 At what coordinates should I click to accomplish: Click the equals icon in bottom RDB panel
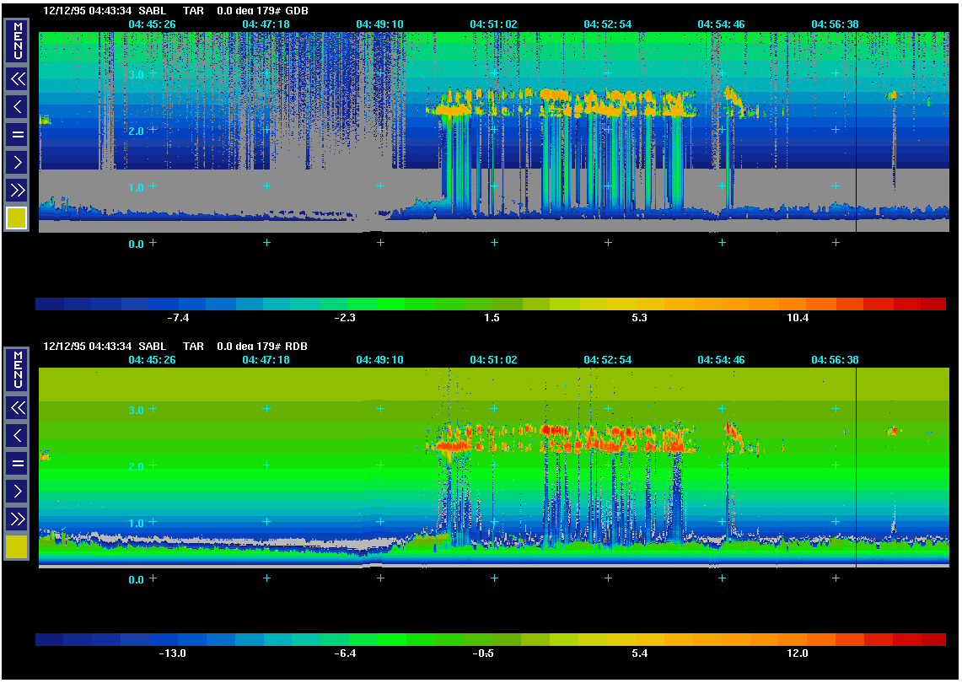click(18, 463)
